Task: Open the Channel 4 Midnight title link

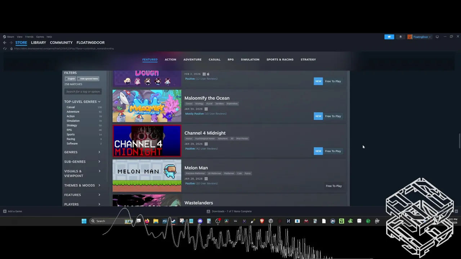Action: (x=205, y=133)
